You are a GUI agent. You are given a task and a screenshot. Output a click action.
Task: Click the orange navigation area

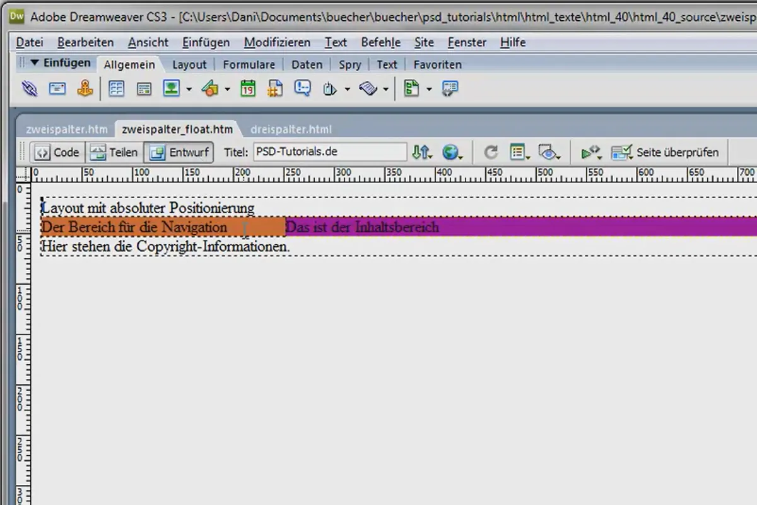[x=163, y=227]
